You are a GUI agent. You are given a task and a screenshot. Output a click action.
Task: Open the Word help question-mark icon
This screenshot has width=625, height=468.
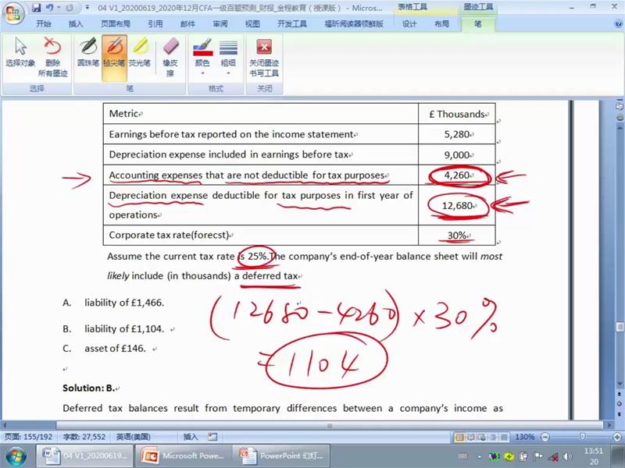click(618, 24)
